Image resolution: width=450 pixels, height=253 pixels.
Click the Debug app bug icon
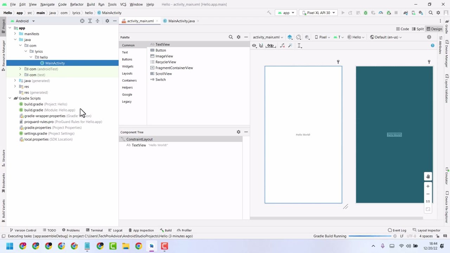(x=365, y=13)
